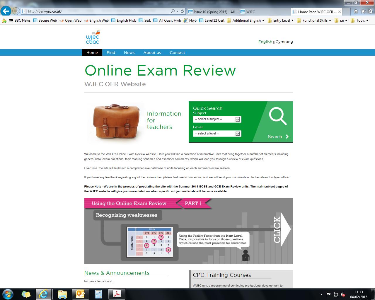Click the Home navigation menu item
Image resolution: width=375 pixels, height=300 pixels.
point(92,52)
